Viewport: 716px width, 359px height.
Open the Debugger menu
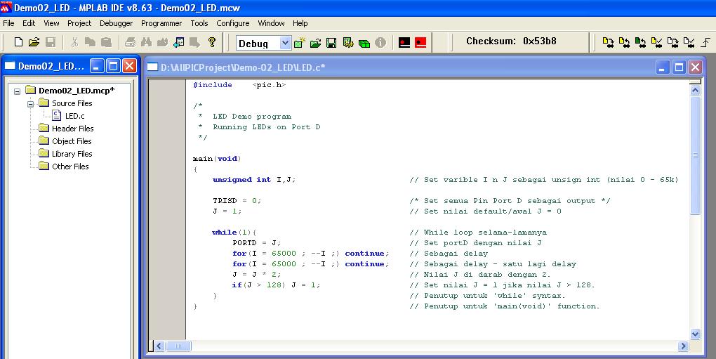116,23
